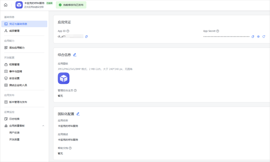Click the home icon in top-left corner
Image resolution: width=270 pixels, height=162 pixels.
pos(5,5)
